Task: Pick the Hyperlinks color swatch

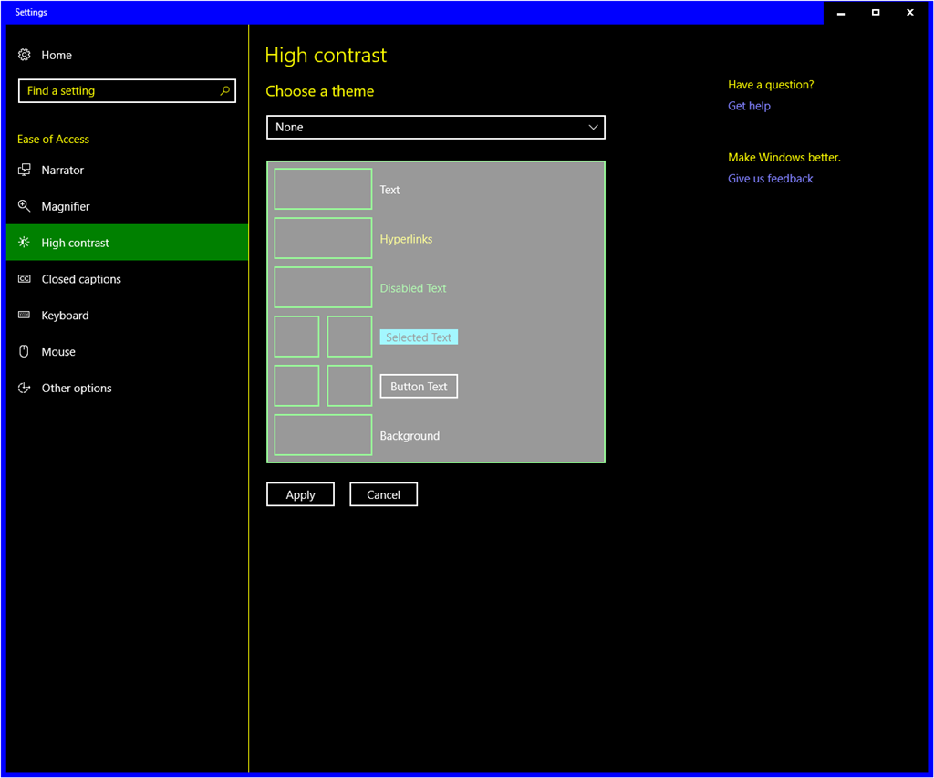Action: click(x=323, y=238)
